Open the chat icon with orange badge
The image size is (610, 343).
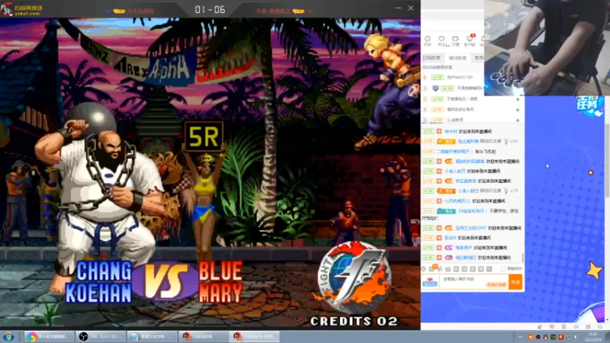(x=432, y=268)
